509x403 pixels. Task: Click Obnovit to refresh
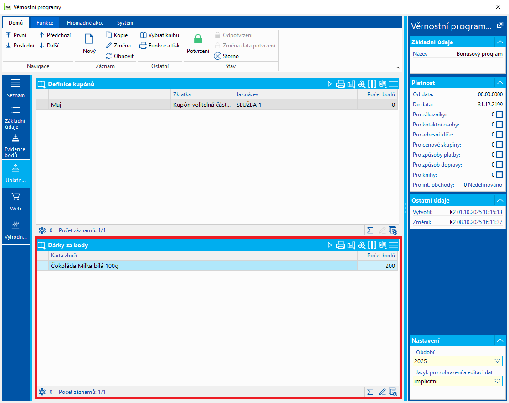[x=119, y=56]
